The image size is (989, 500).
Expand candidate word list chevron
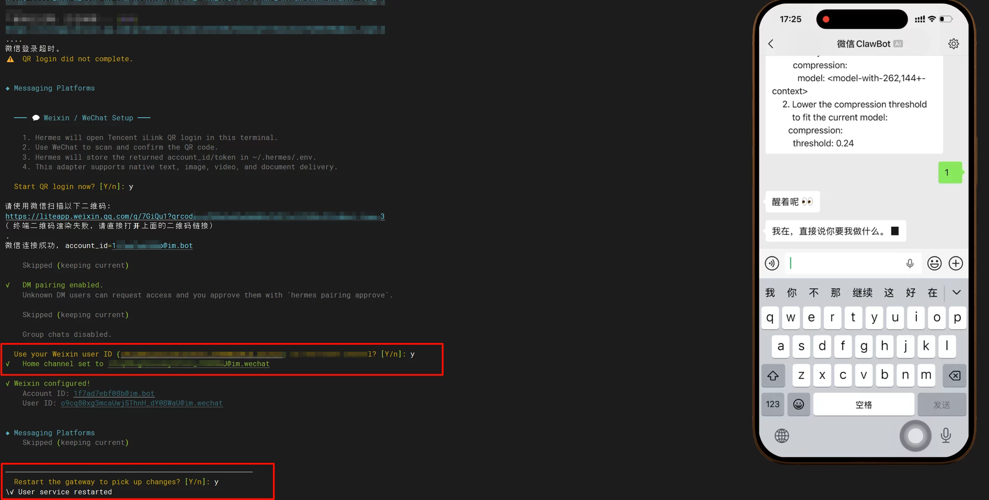coord(957,292)
